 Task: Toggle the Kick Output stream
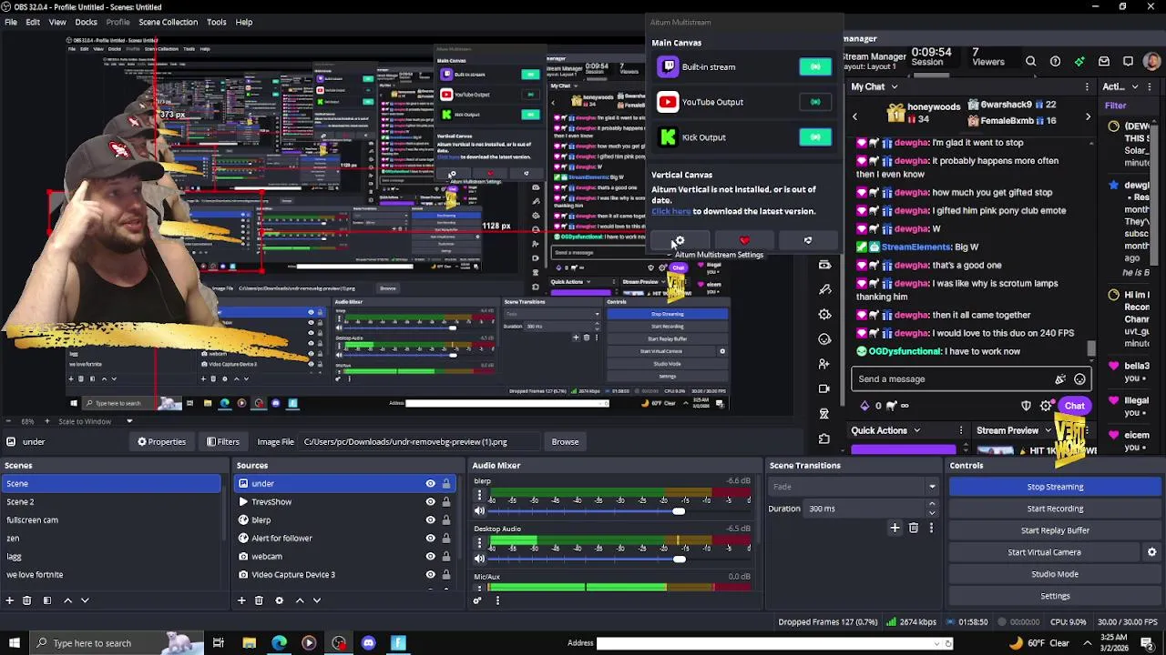coord(815,137)
